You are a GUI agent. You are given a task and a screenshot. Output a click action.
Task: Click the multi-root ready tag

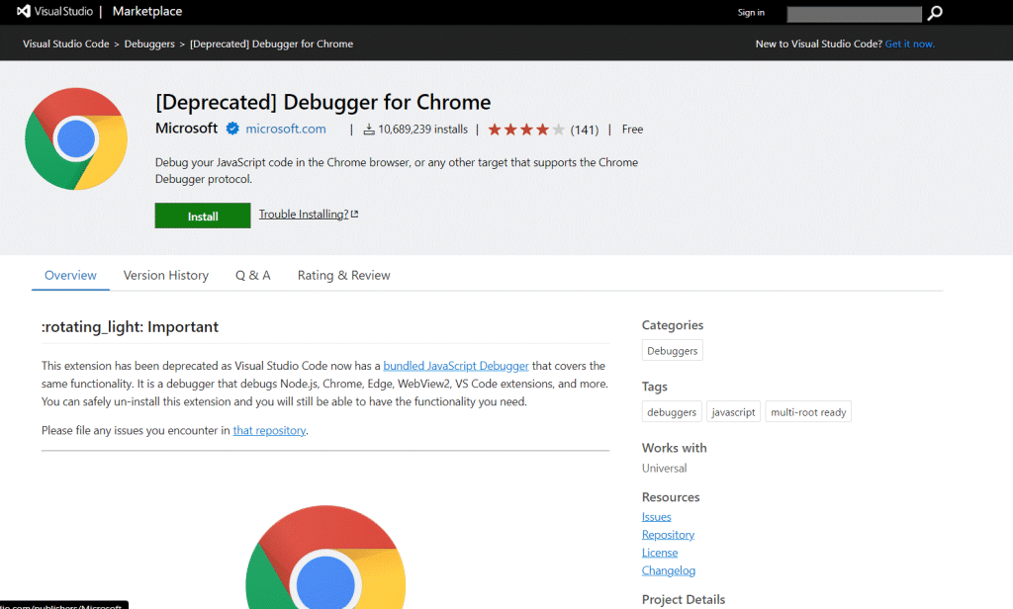point(808,411)
